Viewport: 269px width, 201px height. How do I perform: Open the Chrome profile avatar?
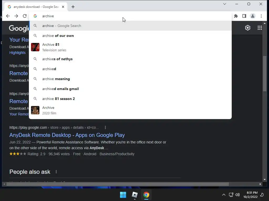pos(253,16)
